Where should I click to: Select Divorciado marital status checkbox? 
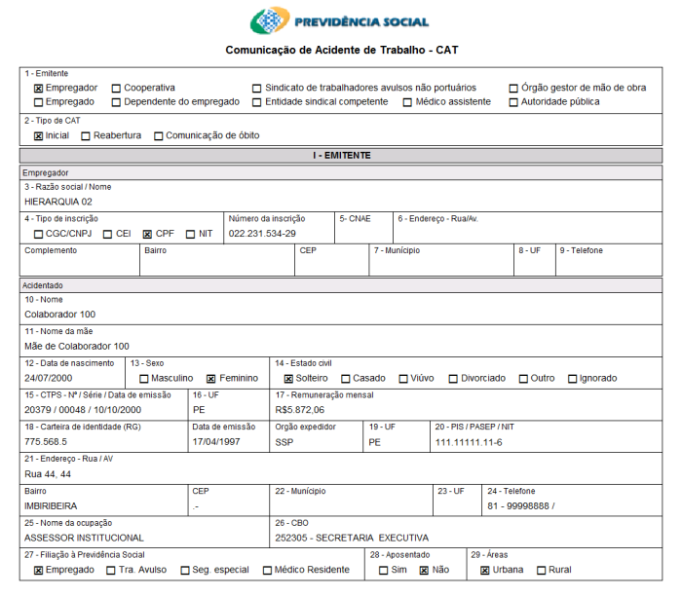click(x=453, y=379)
